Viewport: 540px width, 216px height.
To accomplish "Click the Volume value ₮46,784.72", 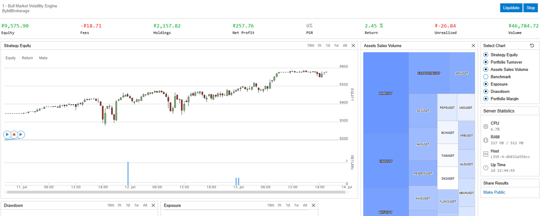I will tap(523, 26).
